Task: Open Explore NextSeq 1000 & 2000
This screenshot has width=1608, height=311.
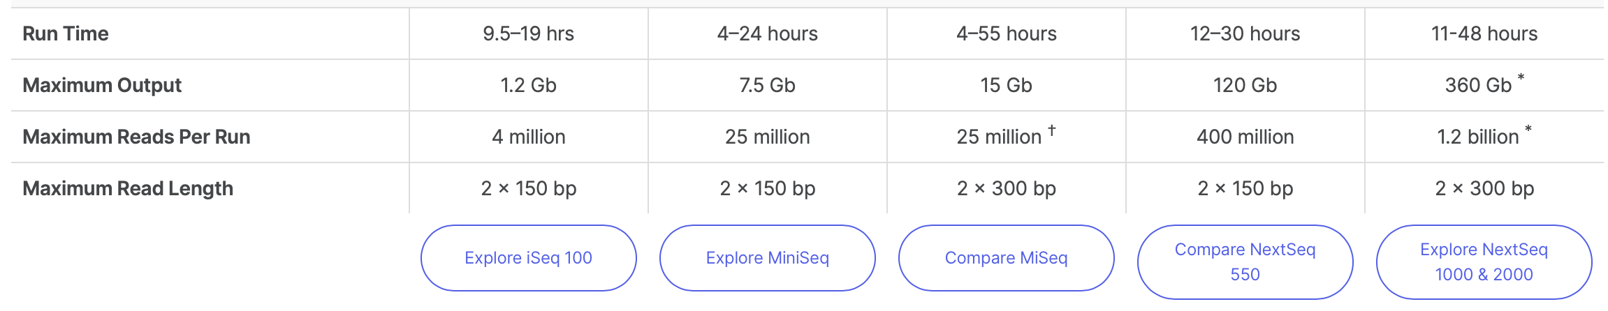Action: point(1484,261)
